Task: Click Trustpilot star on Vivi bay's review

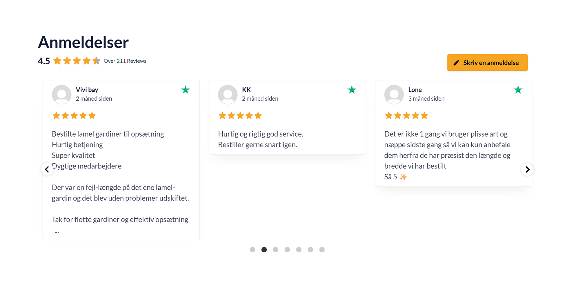Action: click(x=186, y=90)
